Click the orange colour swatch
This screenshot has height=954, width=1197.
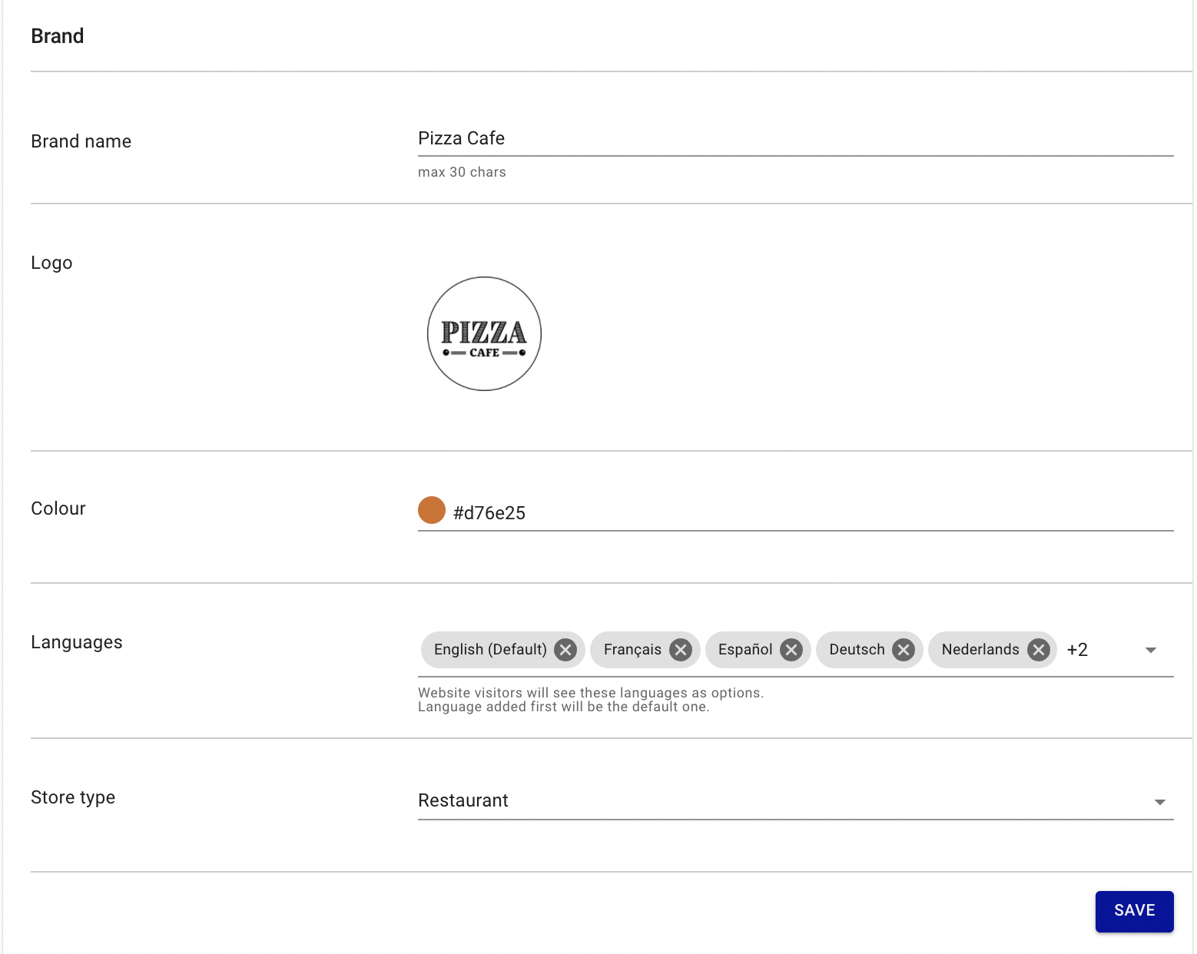pyautogui.click(x=432, y=510)
